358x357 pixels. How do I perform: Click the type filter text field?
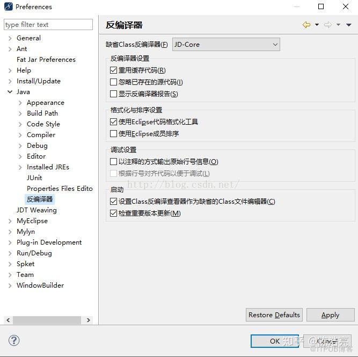coord(48,25)
